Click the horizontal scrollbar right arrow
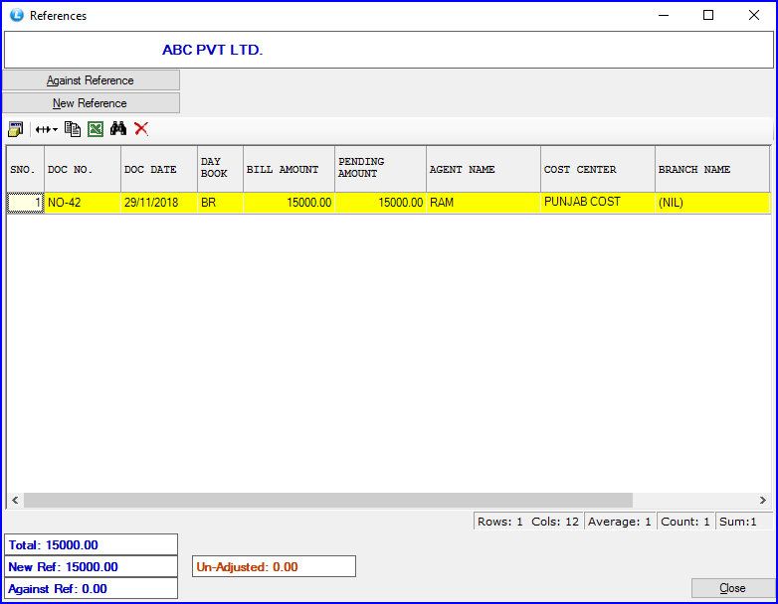Screen dimensions: 778x604 [763, 500]
